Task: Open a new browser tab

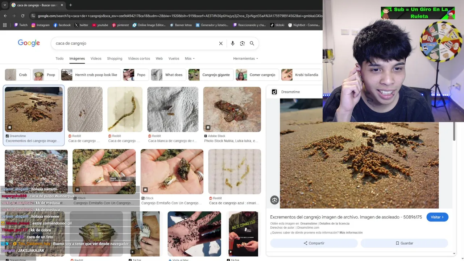Action: 70,5
